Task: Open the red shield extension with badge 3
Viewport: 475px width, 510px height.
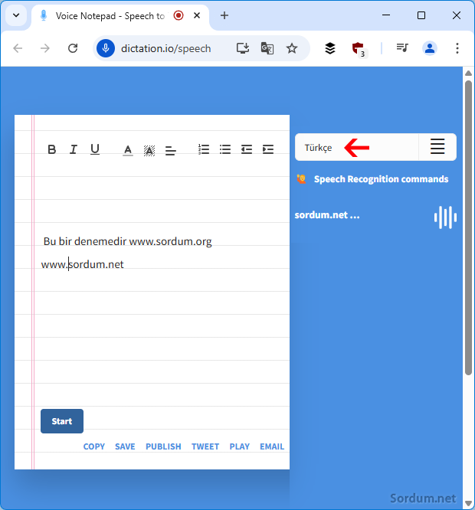Action: pos(359,50)
